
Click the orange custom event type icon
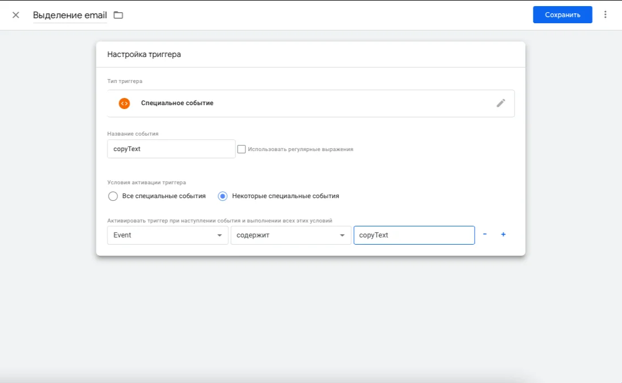(x=125, y=103)
